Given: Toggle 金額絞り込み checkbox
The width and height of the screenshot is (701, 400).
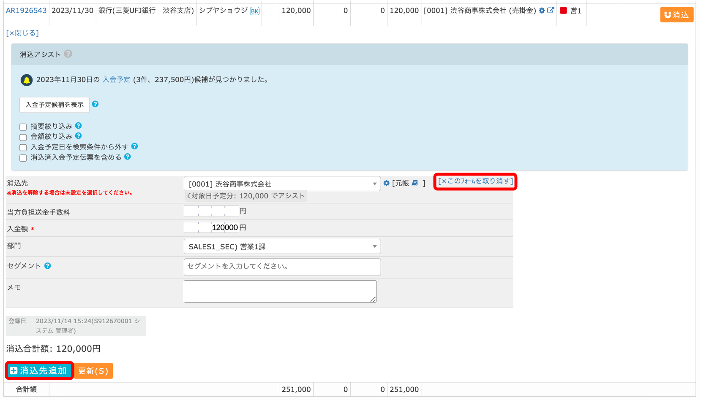Looking at the screenshot, I should click(23, 137).
